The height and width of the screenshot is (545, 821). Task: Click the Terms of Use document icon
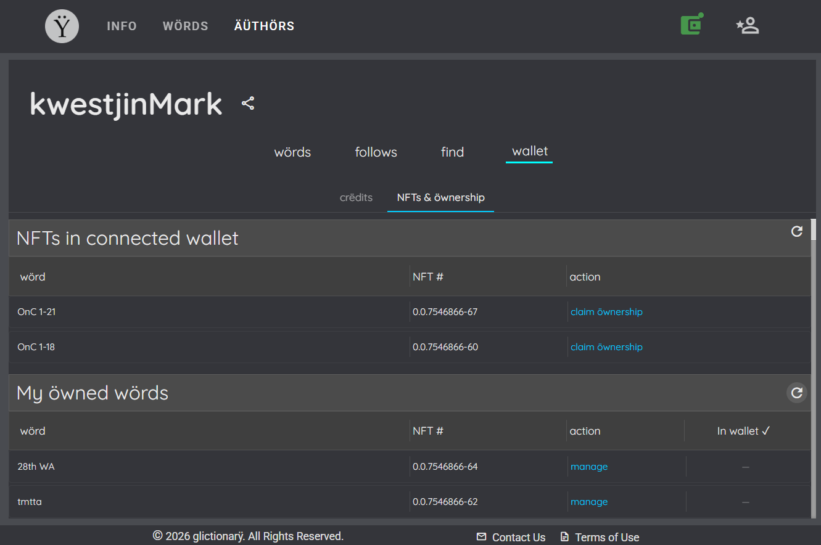pyautogui.click(x=564, y=537)
